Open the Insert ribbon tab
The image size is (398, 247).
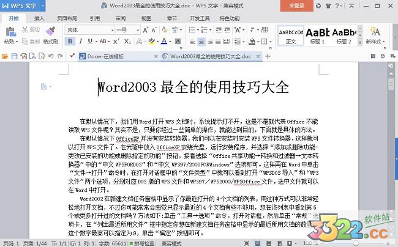point(39,18)
